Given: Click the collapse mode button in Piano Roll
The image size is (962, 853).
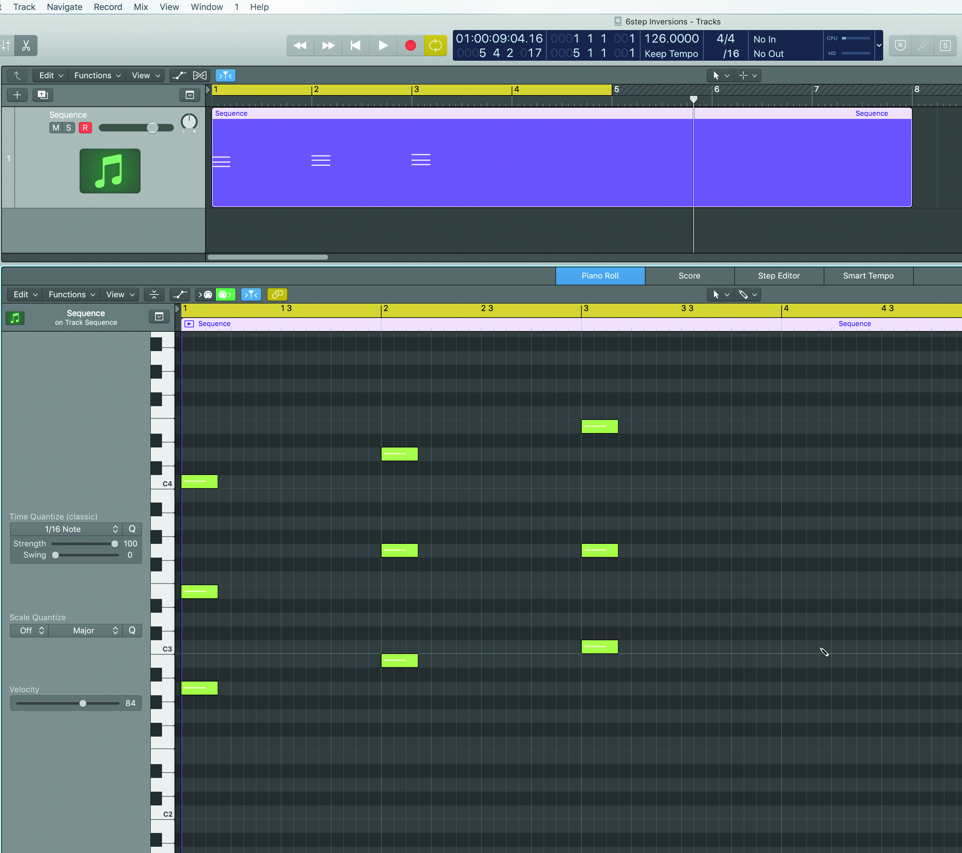Looking at the screenshot, I should pyautogui.click(x=154, y=294).
